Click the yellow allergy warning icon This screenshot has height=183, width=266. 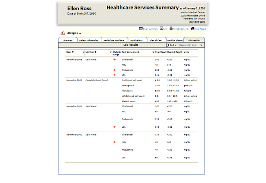point(63,33)
